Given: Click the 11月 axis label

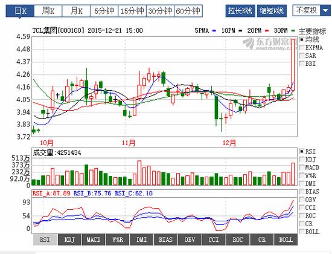Looking at the screenshot, I should [x=129, y=143].
